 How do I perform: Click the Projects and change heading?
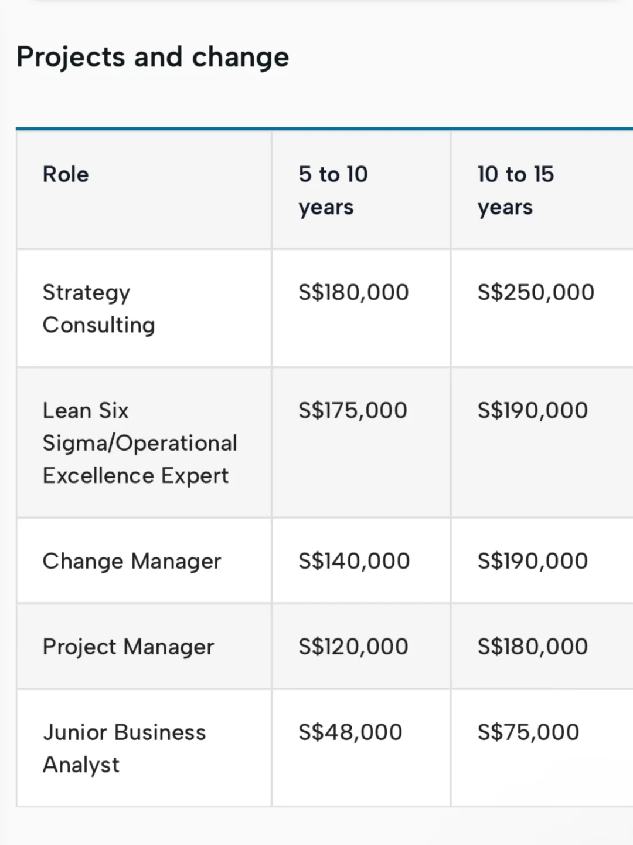coord(152,58)
